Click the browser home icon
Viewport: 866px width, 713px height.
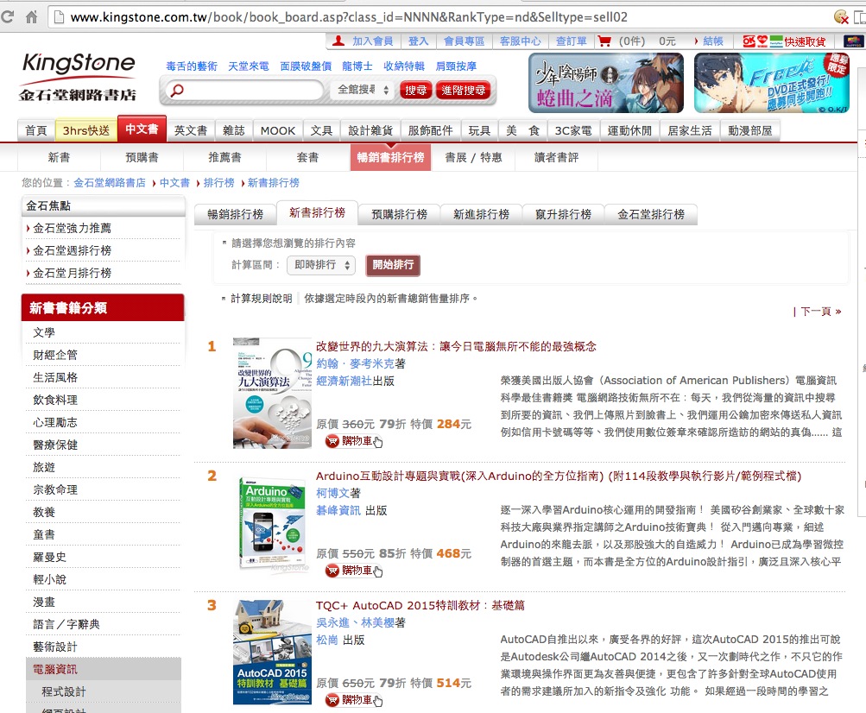[x=31, y=16]
